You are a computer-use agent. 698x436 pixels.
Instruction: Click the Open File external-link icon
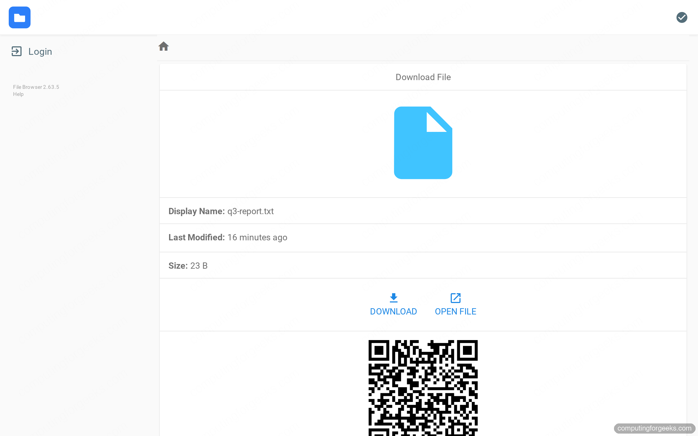[455, 298]
